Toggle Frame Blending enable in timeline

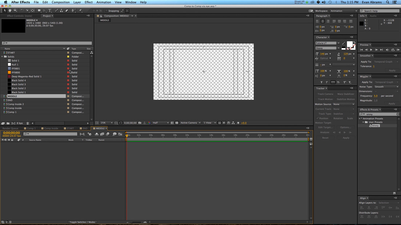(x=102, y=134)
